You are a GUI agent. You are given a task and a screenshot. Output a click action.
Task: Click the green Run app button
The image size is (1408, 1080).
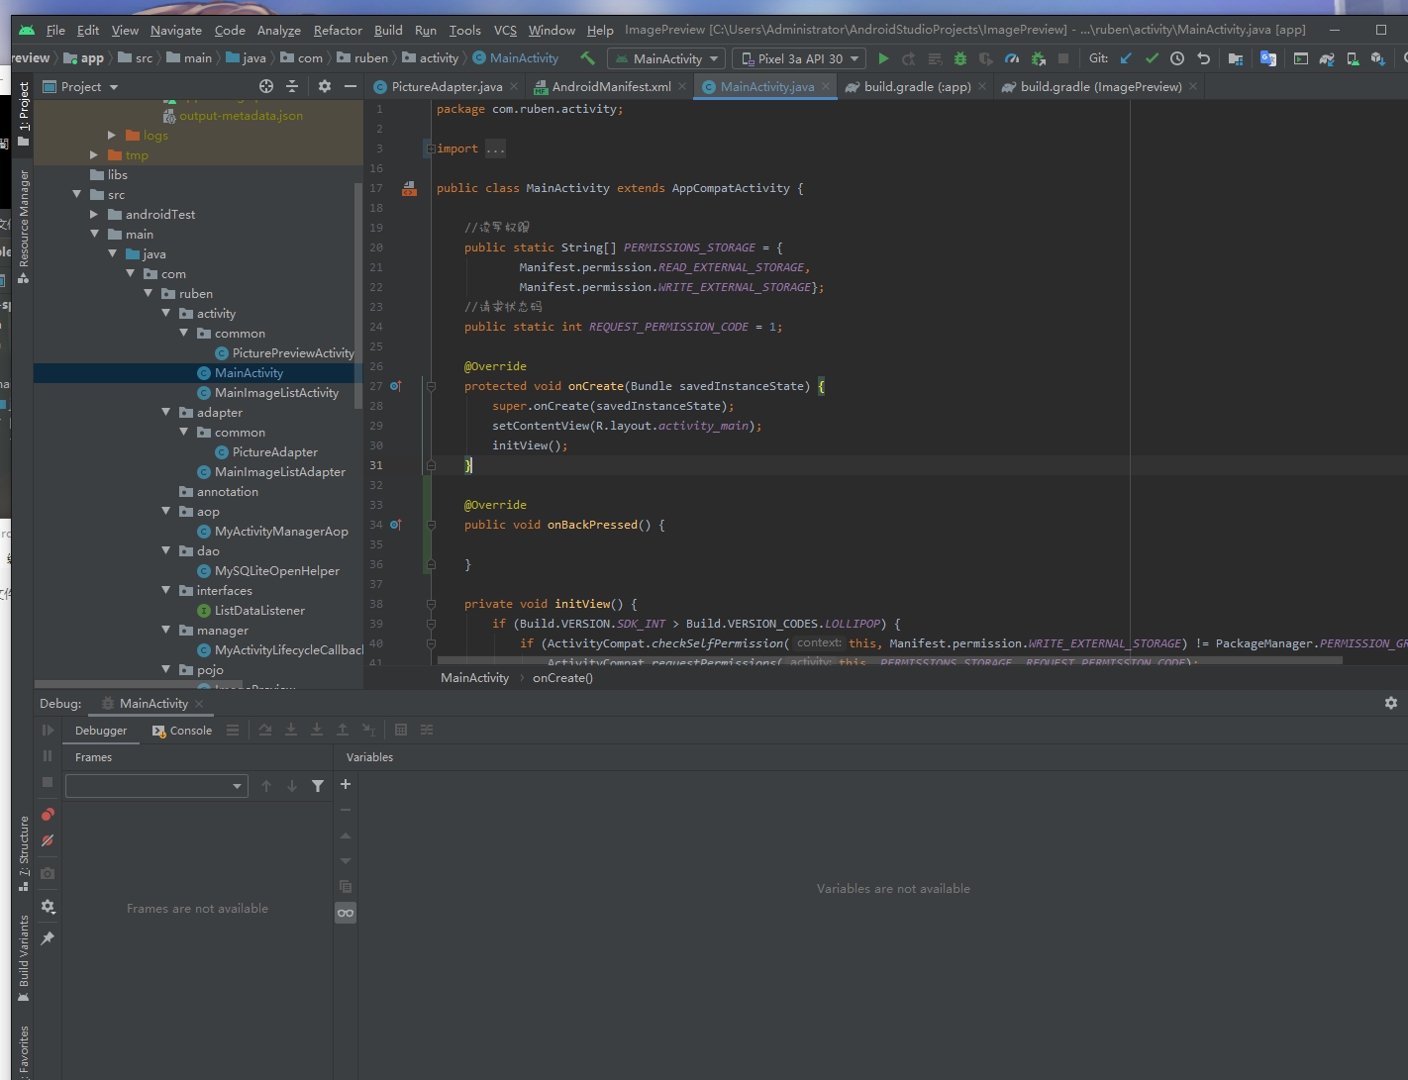click(x=883, y=58)
